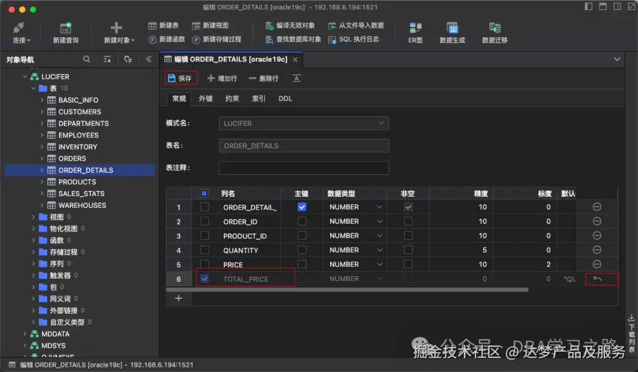
Task: Uncheck the TOTAL_PRICE row selector
Action: (x=204, y=279)
